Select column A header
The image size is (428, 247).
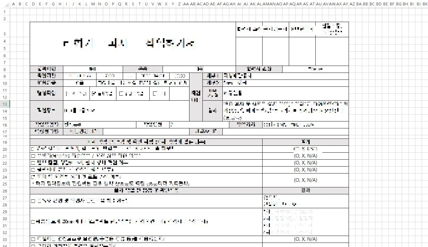click(x=13, y=4)
